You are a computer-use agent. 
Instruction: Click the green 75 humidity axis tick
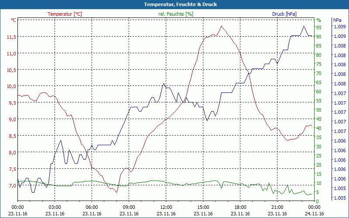pyautogui.click(x=319, y=64)
